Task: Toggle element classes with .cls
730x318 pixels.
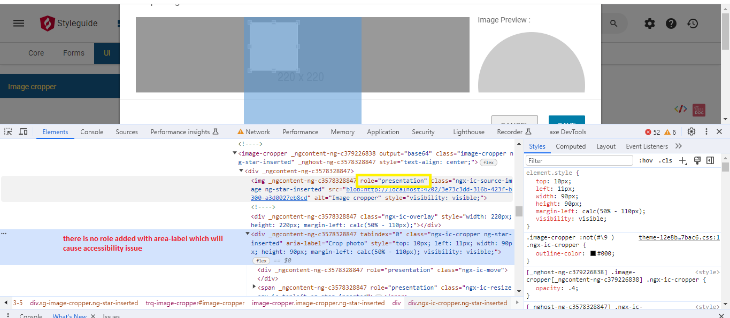Action: (666, 160)
